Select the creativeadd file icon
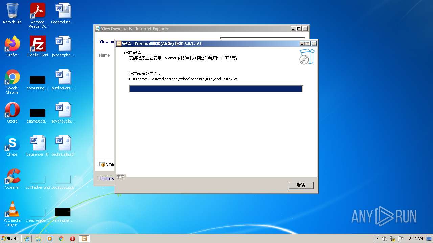 pos(38,215)
